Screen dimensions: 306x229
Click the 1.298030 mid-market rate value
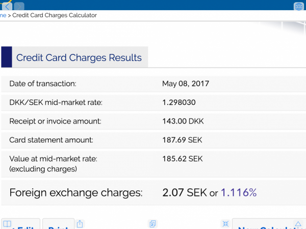(x=178, y=102)
